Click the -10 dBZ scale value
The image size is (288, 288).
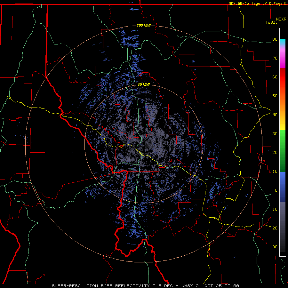point(274,209)
